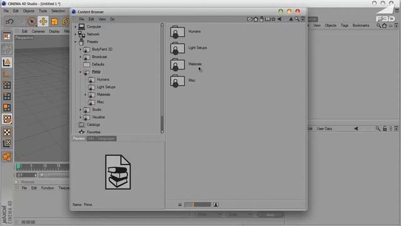401x226 pixels.
Task: Open the Content Browser Go menu
Action: pyautogui.click(x=112, y=19)
